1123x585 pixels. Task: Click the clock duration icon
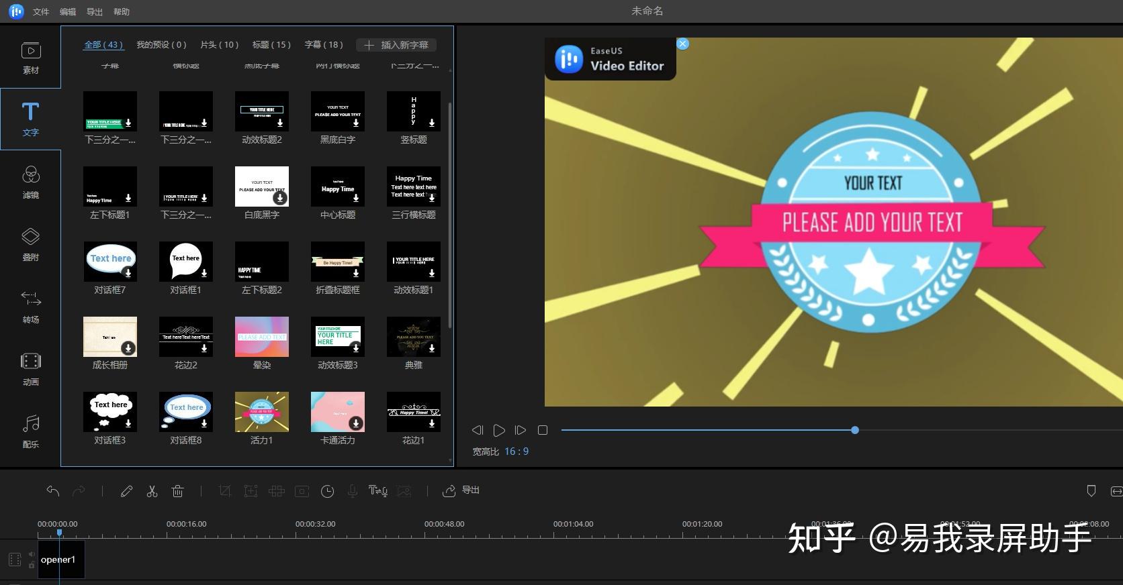(327, 491)
